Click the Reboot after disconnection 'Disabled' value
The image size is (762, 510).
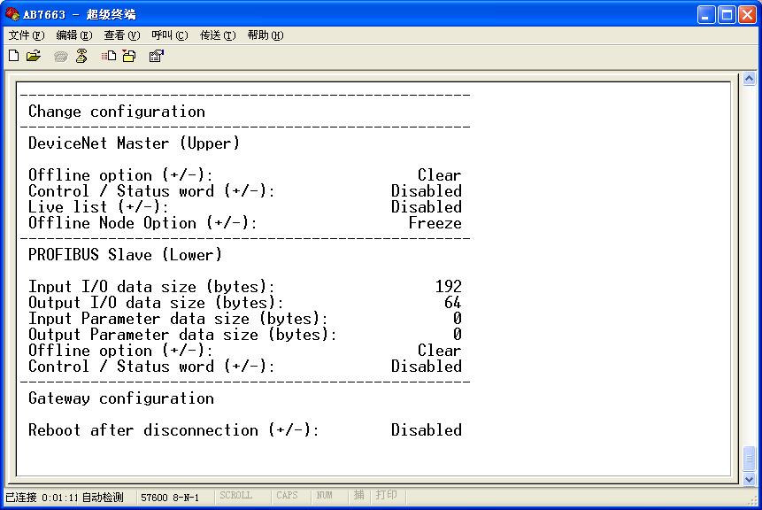click(x=427, y=430)
